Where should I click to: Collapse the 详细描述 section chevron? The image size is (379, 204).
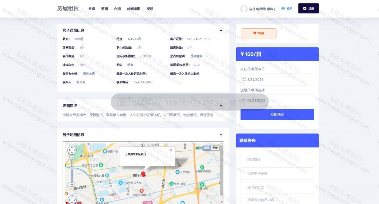(221, 106)
